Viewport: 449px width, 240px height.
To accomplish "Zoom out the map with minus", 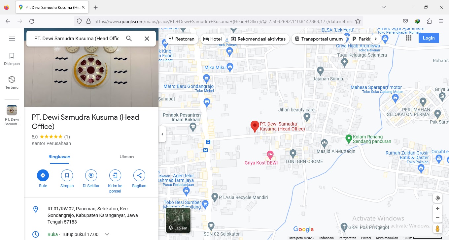I will pos(437,218).
